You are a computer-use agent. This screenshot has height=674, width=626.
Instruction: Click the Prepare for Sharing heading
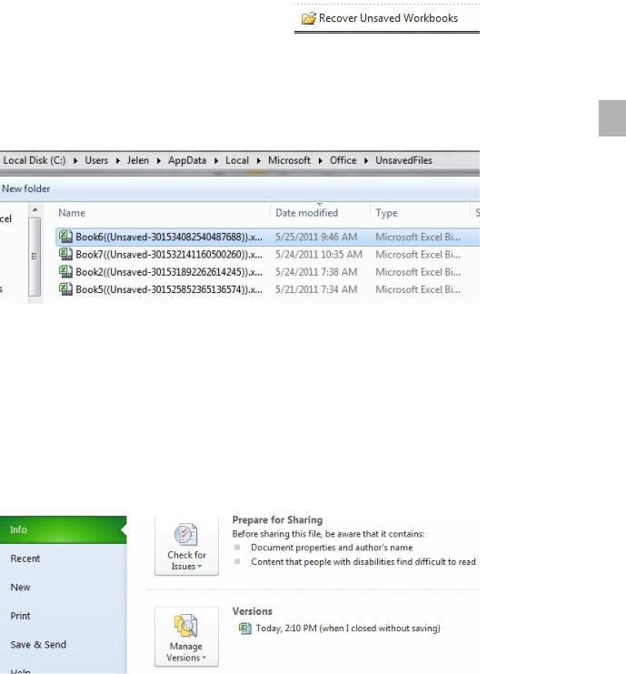277,520
